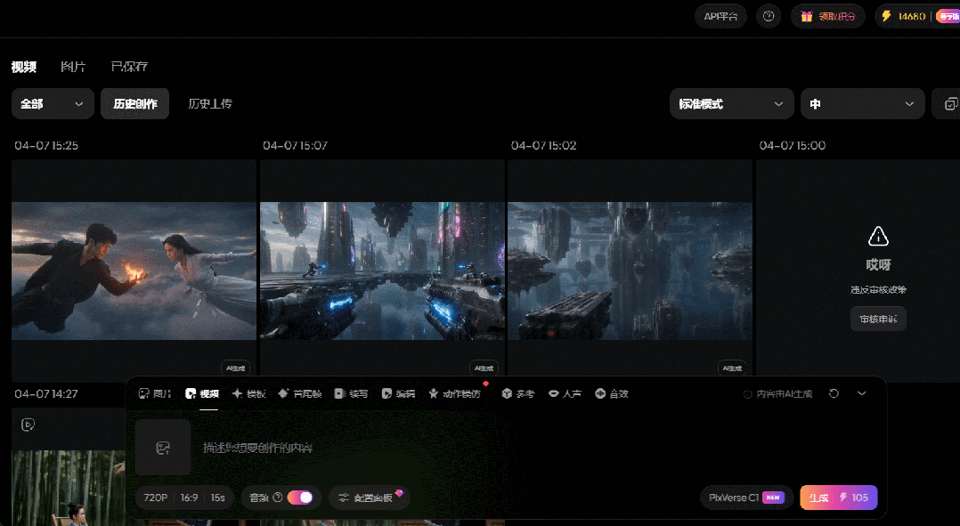Open 模板 sparkle tab in creation panel
The image size is (960, 526).
tap(249, 394)
